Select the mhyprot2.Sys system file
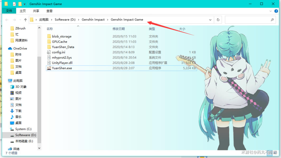This screenshot has height=158, width=281. pyautogui.click(x=62, y=58)
